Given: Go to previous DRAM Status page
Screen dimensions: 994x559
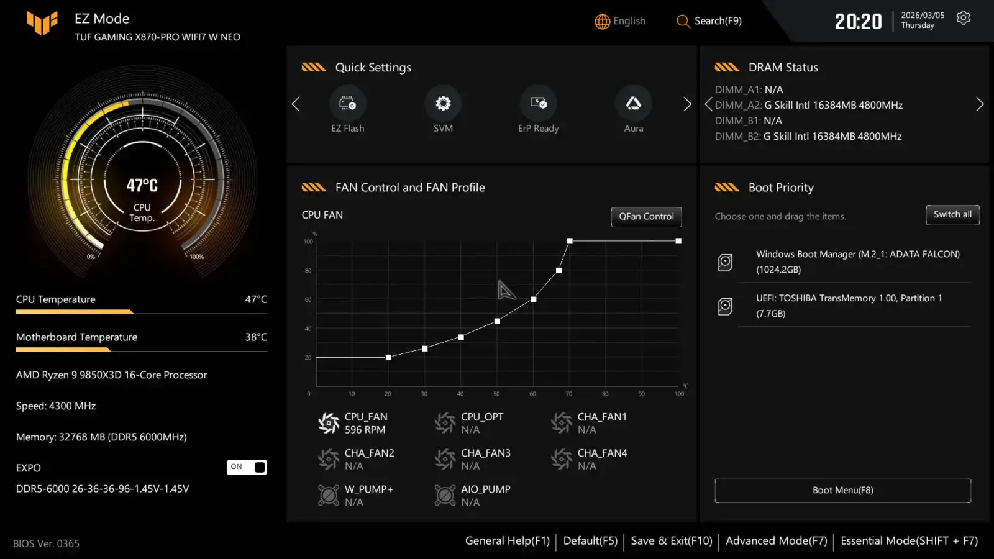Looking at the screenshot, I should point(708,104).
